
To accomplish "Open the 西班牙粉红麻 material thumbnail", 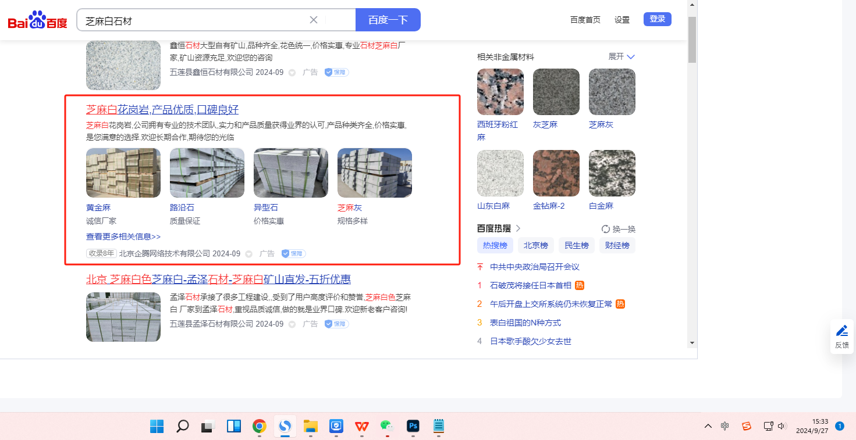I will click(500, 92).
